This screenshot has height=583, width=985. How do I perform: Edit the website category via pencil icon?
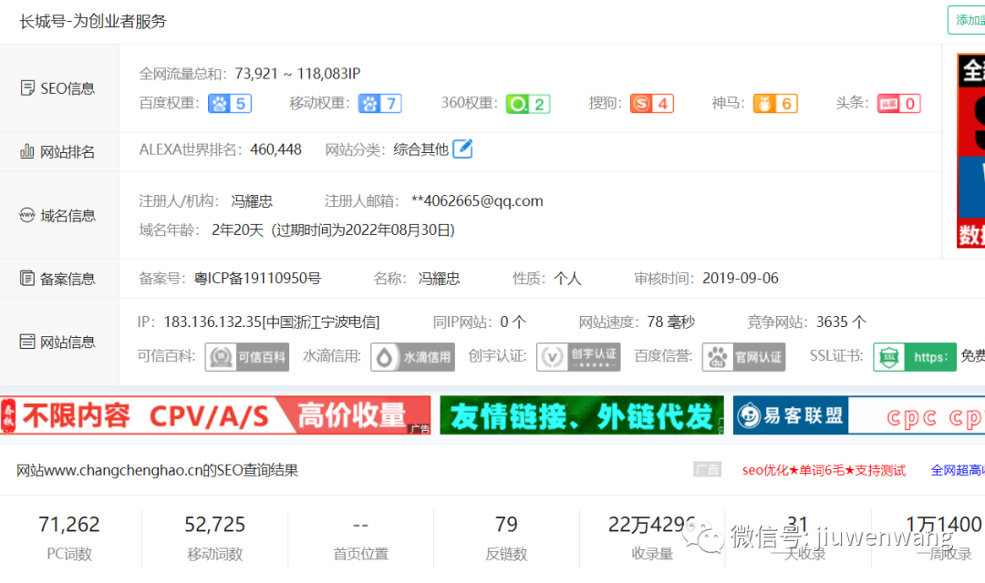462,148
